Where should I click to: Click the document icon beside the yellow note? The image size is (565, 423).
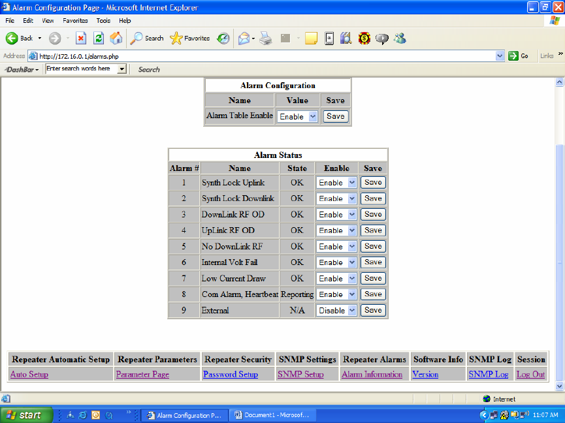click(329, 38)
